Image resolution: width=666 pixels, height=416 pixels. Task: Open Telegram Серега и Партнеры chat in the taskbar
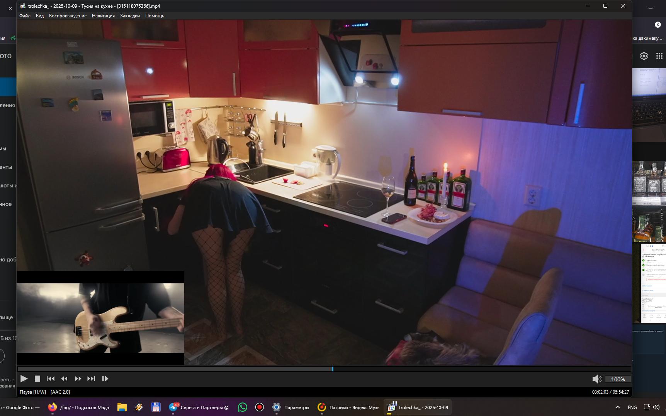coord(199,408)
